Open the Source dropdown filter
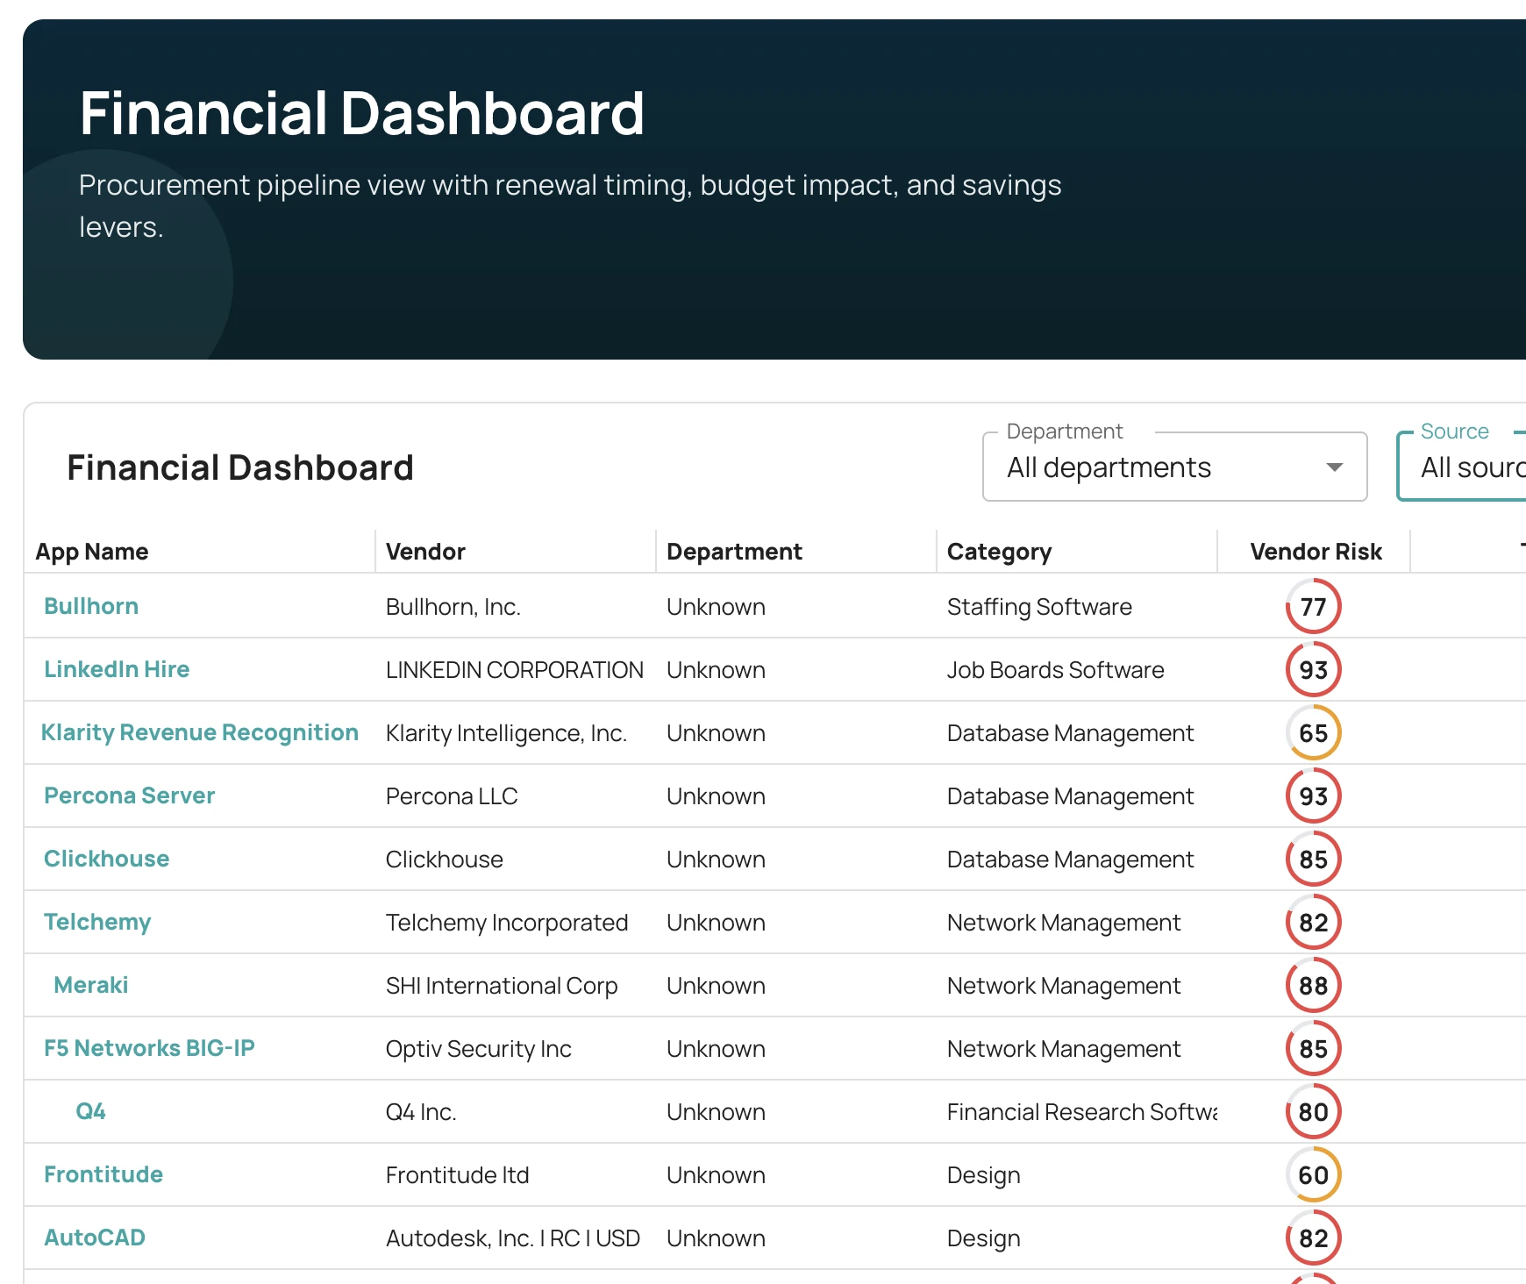Screen dimensions: 1526x1284 (1461, 467)
